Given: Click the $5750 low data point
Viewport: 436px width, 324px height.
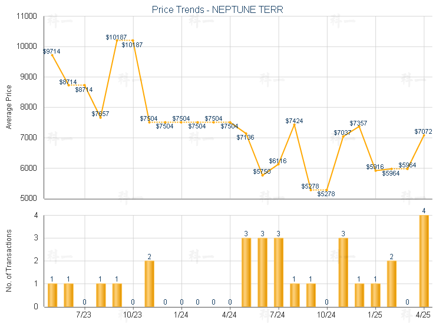Looking at the screenshot, I should coord(262,175).
